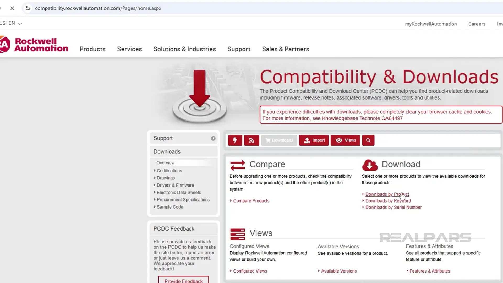
Task: Click the PCDC Feedback panel heading
Action: (x=174, y=229)
